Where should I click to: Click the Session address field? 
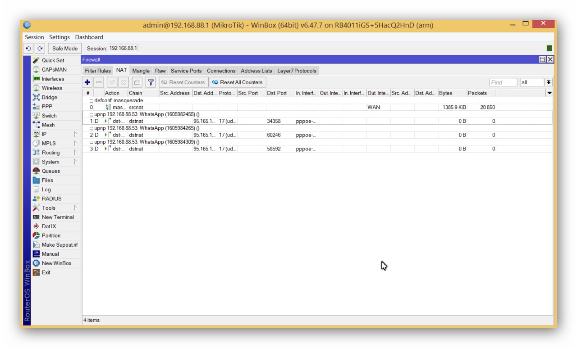coord(123,48)
